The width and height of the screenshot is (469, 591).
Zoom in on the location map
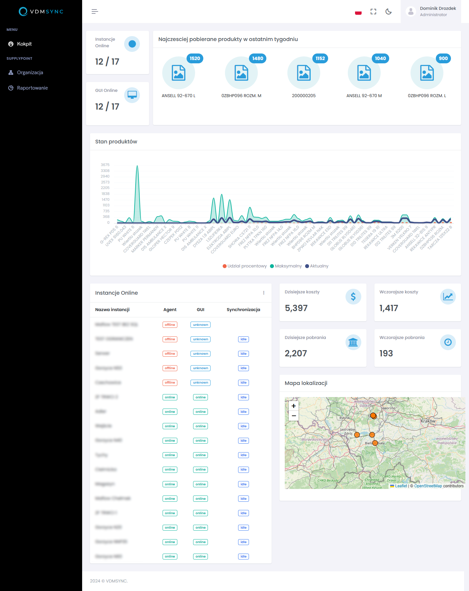coord(294,406)
